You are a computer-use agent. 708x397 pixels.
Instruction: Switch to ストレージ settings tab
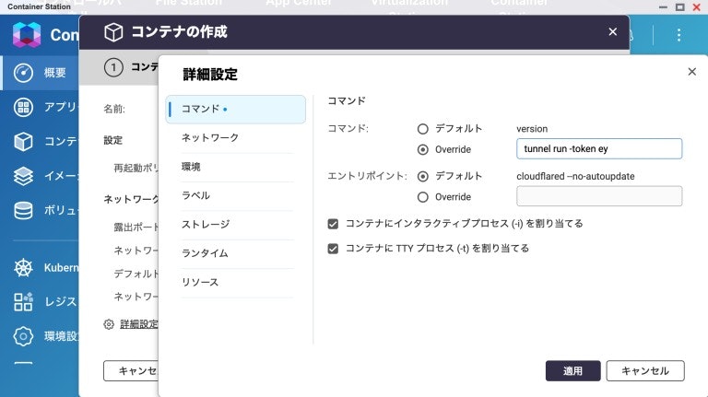238,225
